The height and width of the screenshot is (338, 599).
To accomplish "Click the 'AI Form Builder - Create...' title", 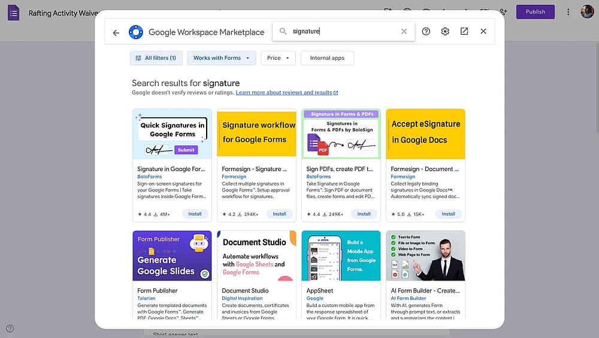I will [x=425, y=291].
